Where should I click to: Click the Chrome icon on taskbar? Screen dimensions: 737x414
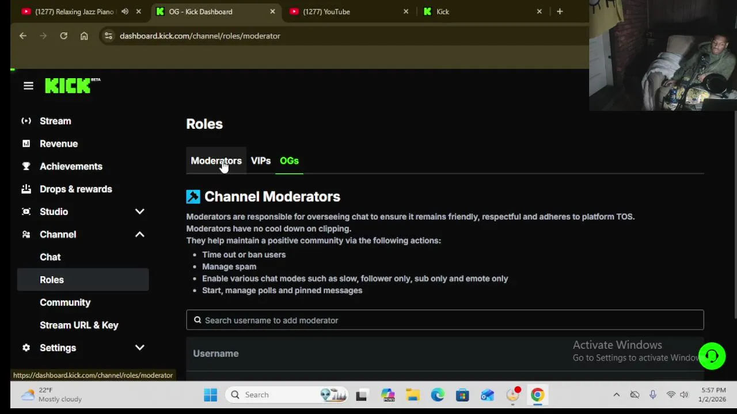tap(537, 395)
